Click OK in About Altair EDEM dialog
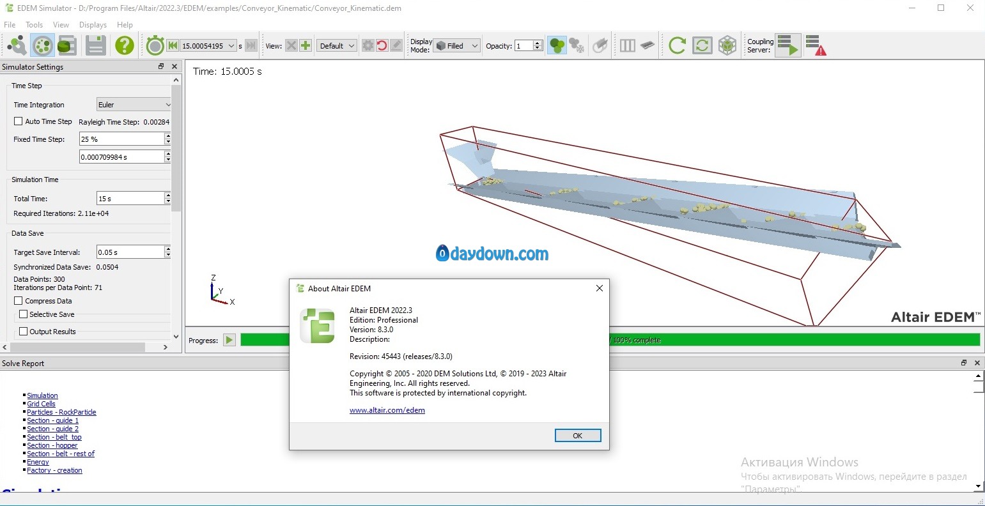This screenshot has height=506, width=985. point(578,436)
